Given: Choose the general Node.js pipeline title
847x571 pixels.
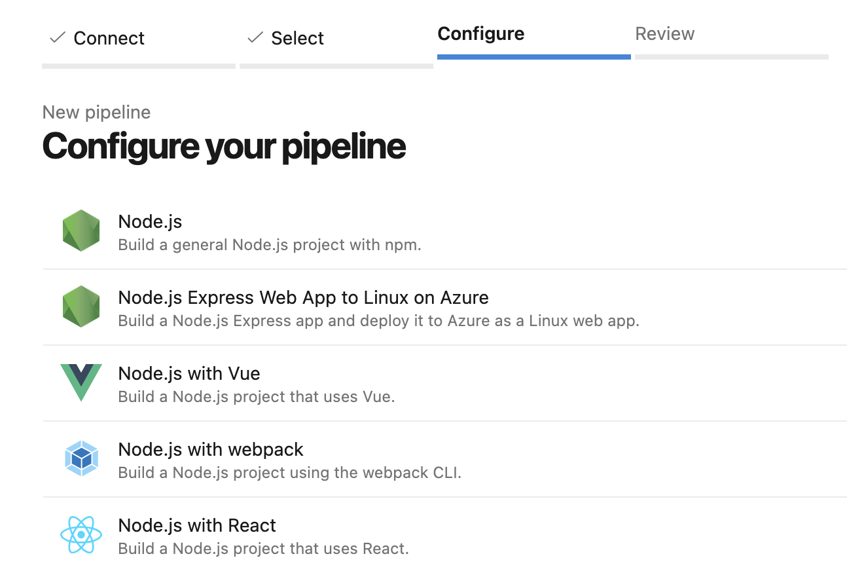Looking at the screenshot, I should (150, 222).
